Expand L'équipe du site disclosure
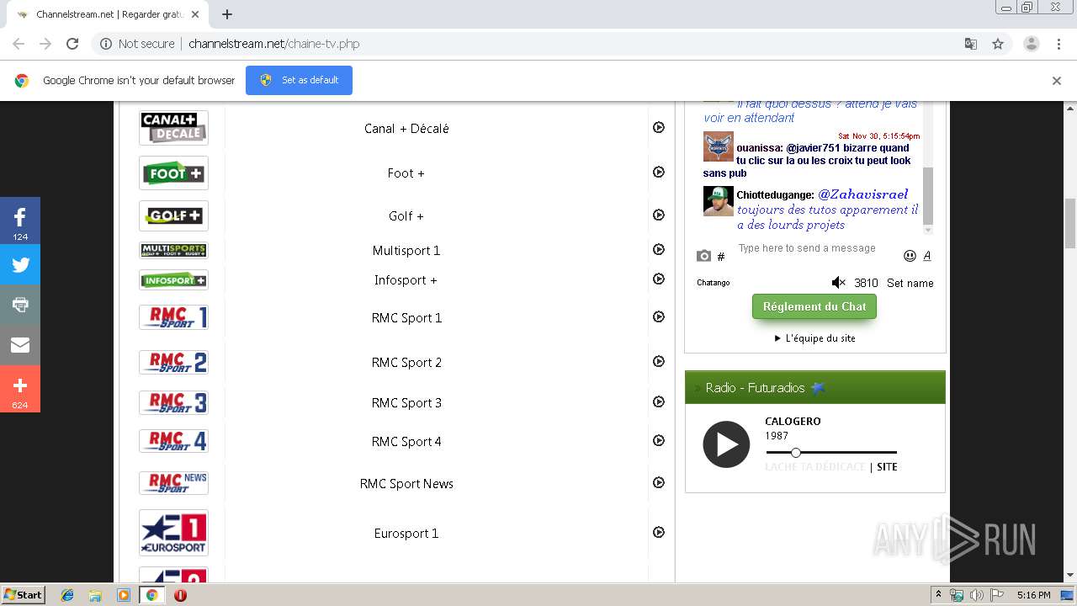The width and height of the screenshot is (1077, 606). coord(814,338)
